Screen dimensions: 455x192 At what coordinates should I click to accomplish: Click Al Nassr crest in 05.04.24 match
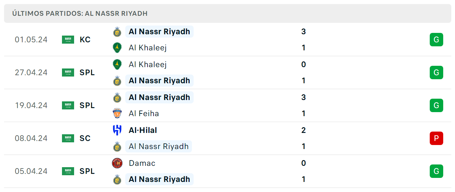[117, 179]
